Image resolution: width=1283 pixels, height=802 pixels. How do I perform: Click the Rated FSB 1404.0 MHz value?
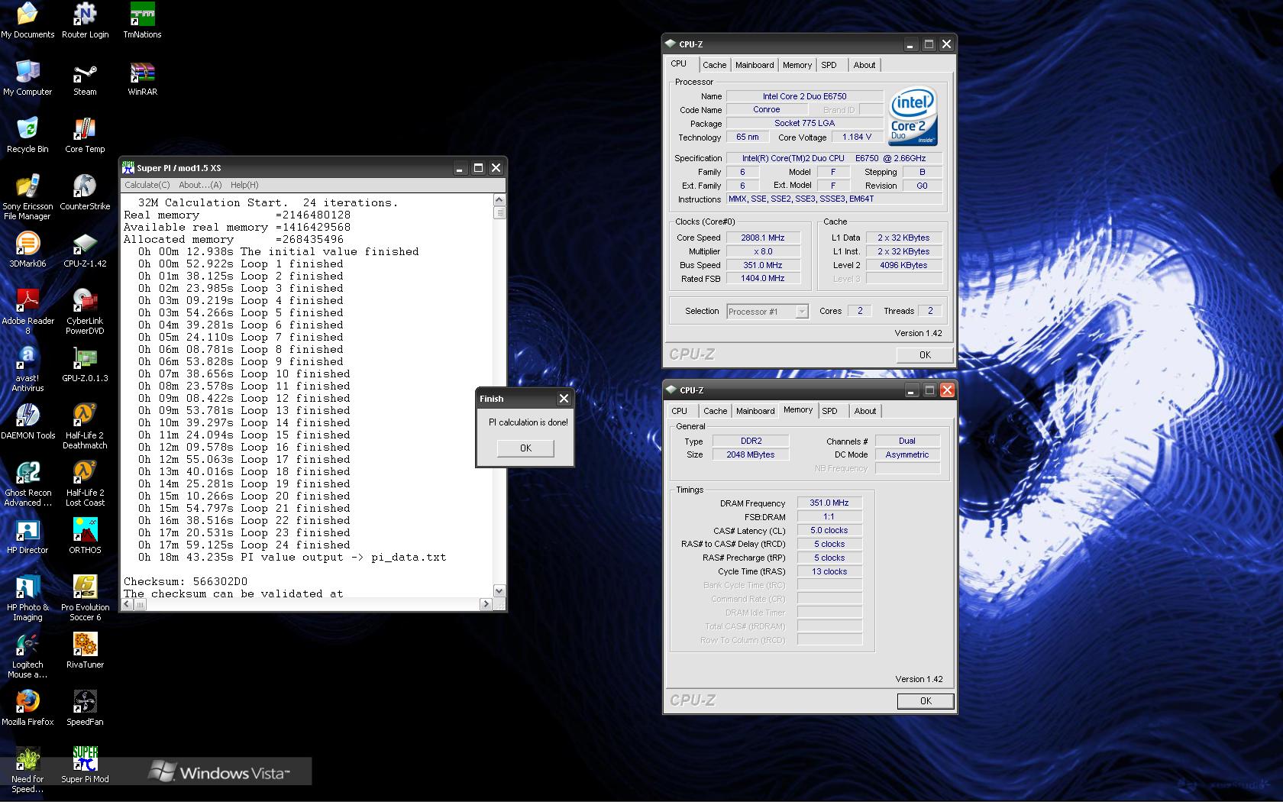point(763,279)
